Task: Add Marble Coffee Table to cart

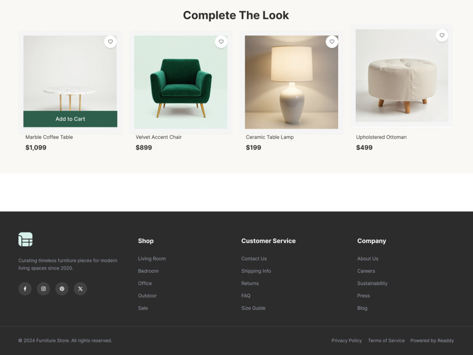Action: pos(70,119)
